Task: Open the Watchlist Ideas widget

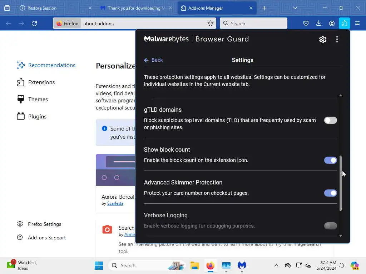Action: point(21,265)
